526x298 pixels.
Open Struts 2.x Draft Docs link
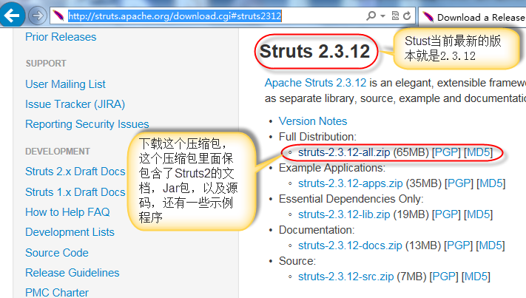(75, 172)
